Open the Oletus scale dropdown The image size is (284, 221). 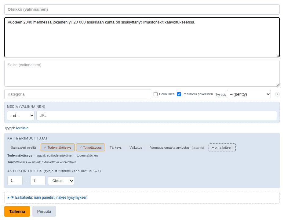(x=61, y=181)
